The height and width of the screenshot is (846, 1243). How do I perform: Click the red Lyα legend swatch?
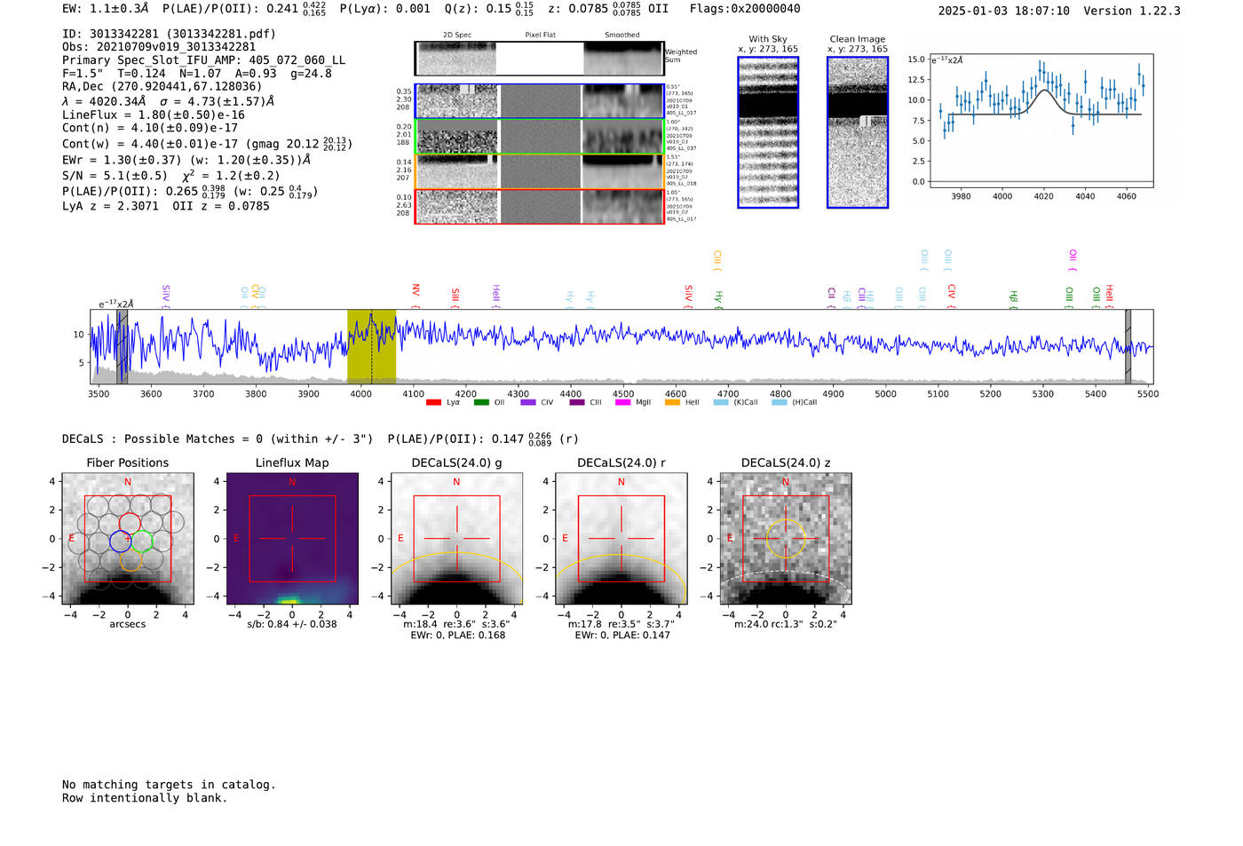(x=433, y=403)
